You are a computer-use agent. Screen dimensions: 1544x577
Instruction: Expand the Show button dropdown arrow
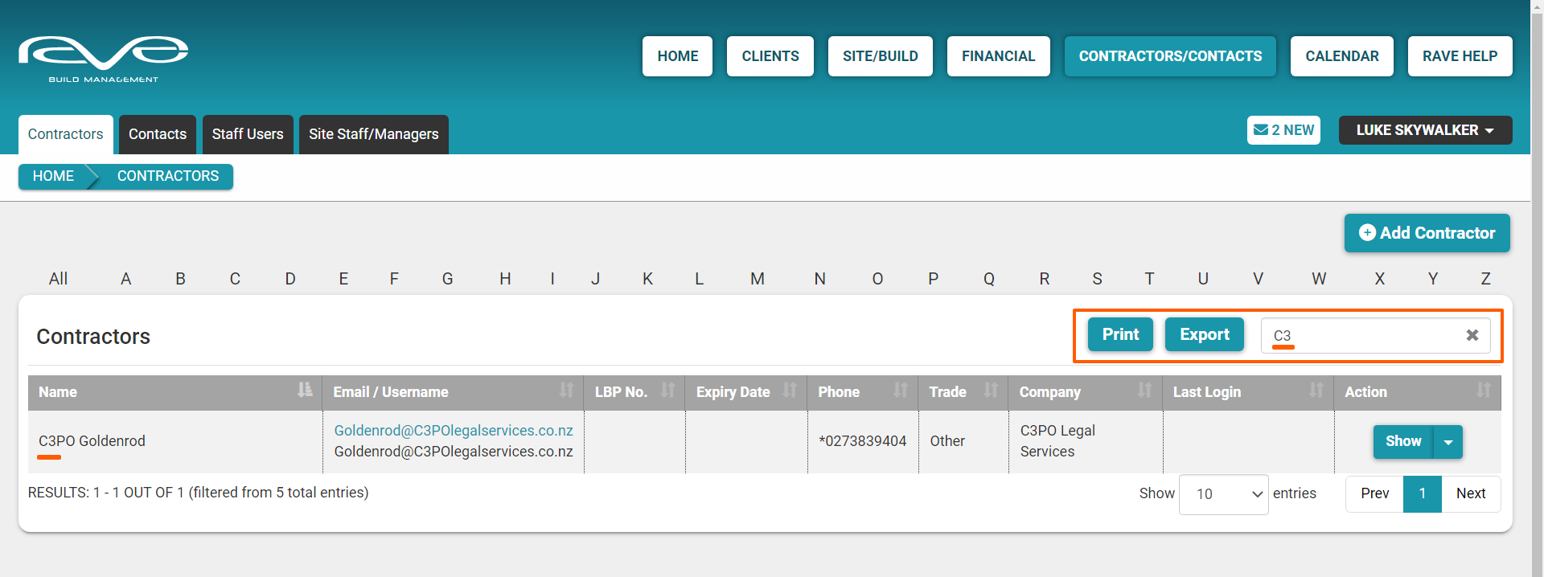coord(1448,442)
